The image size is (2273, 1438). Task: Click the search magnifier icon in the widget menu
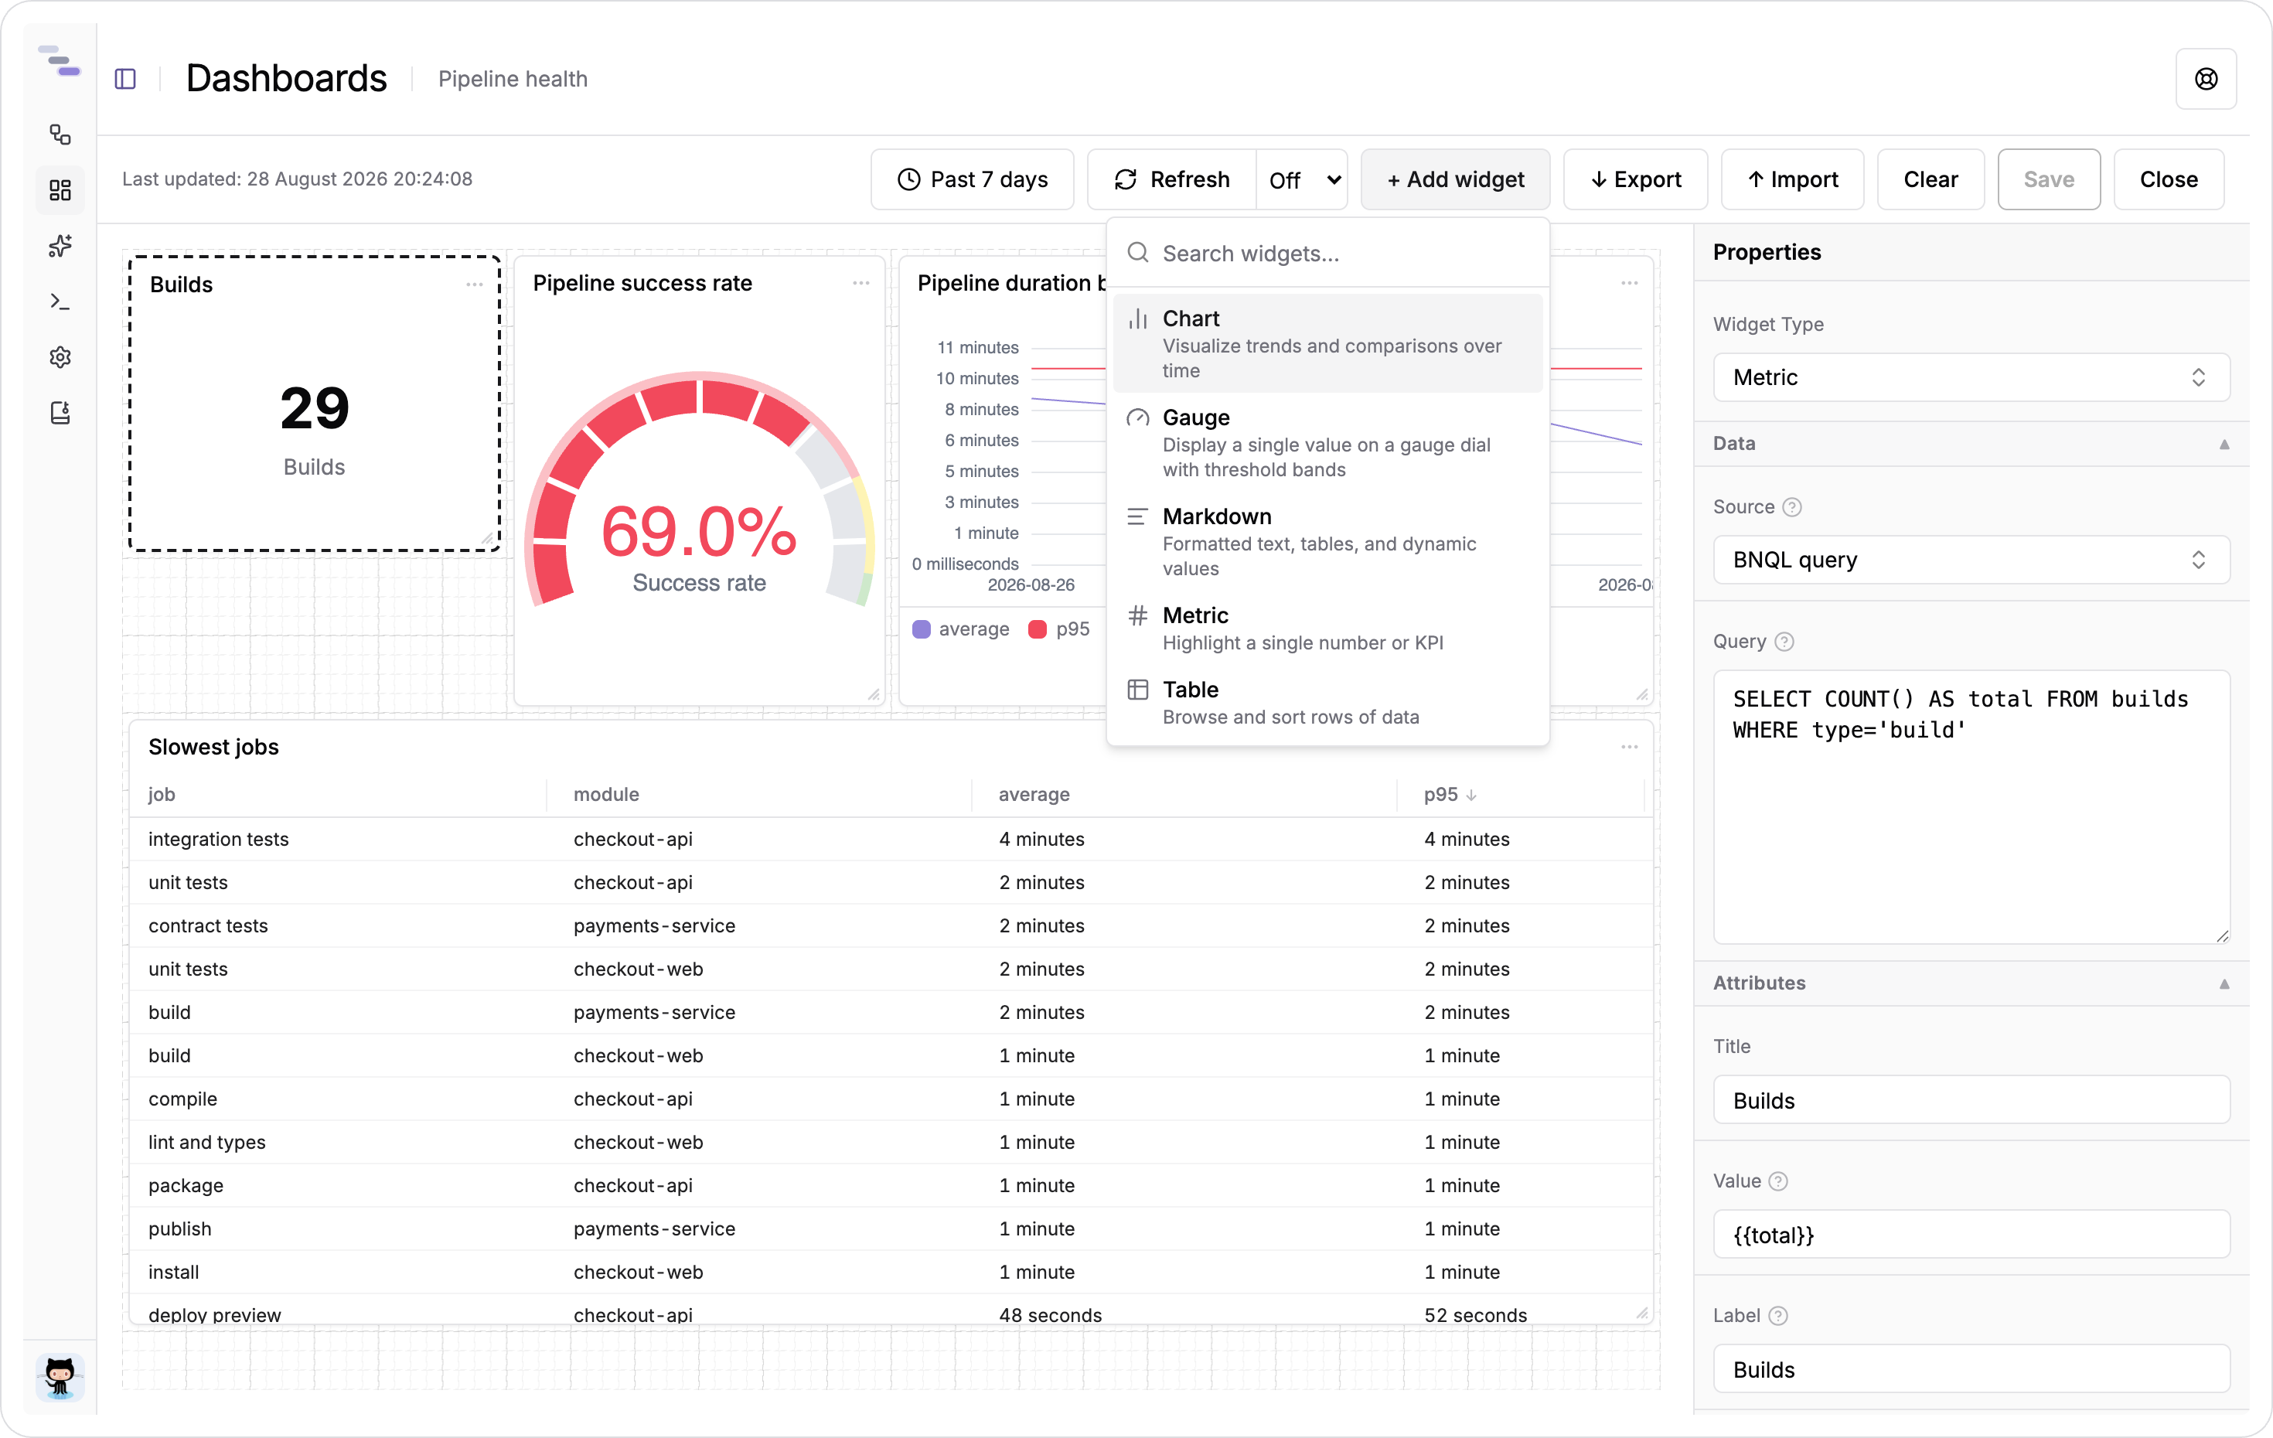click(1138, 253)
